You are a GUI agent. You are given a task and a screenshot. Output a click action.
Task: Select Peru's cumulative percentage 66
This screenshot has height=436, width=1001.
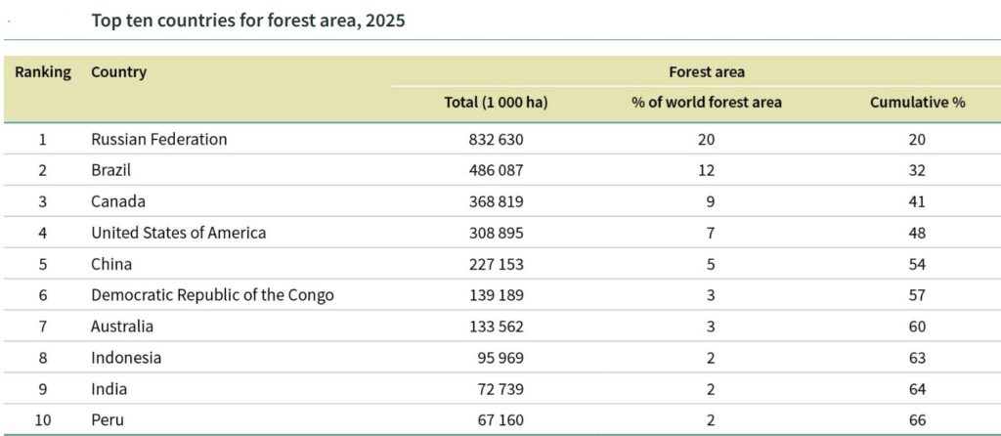click(916, 420)
